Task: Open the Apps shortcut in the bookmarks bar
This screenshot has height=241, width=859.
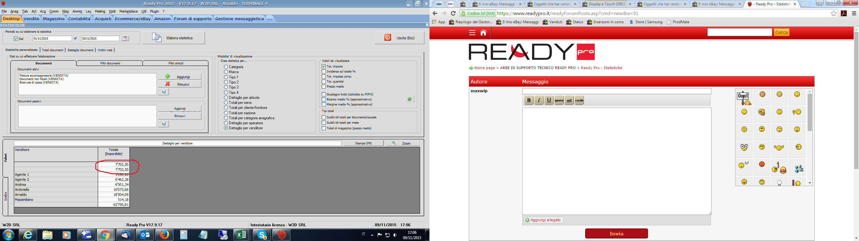Action: (439, 22)
